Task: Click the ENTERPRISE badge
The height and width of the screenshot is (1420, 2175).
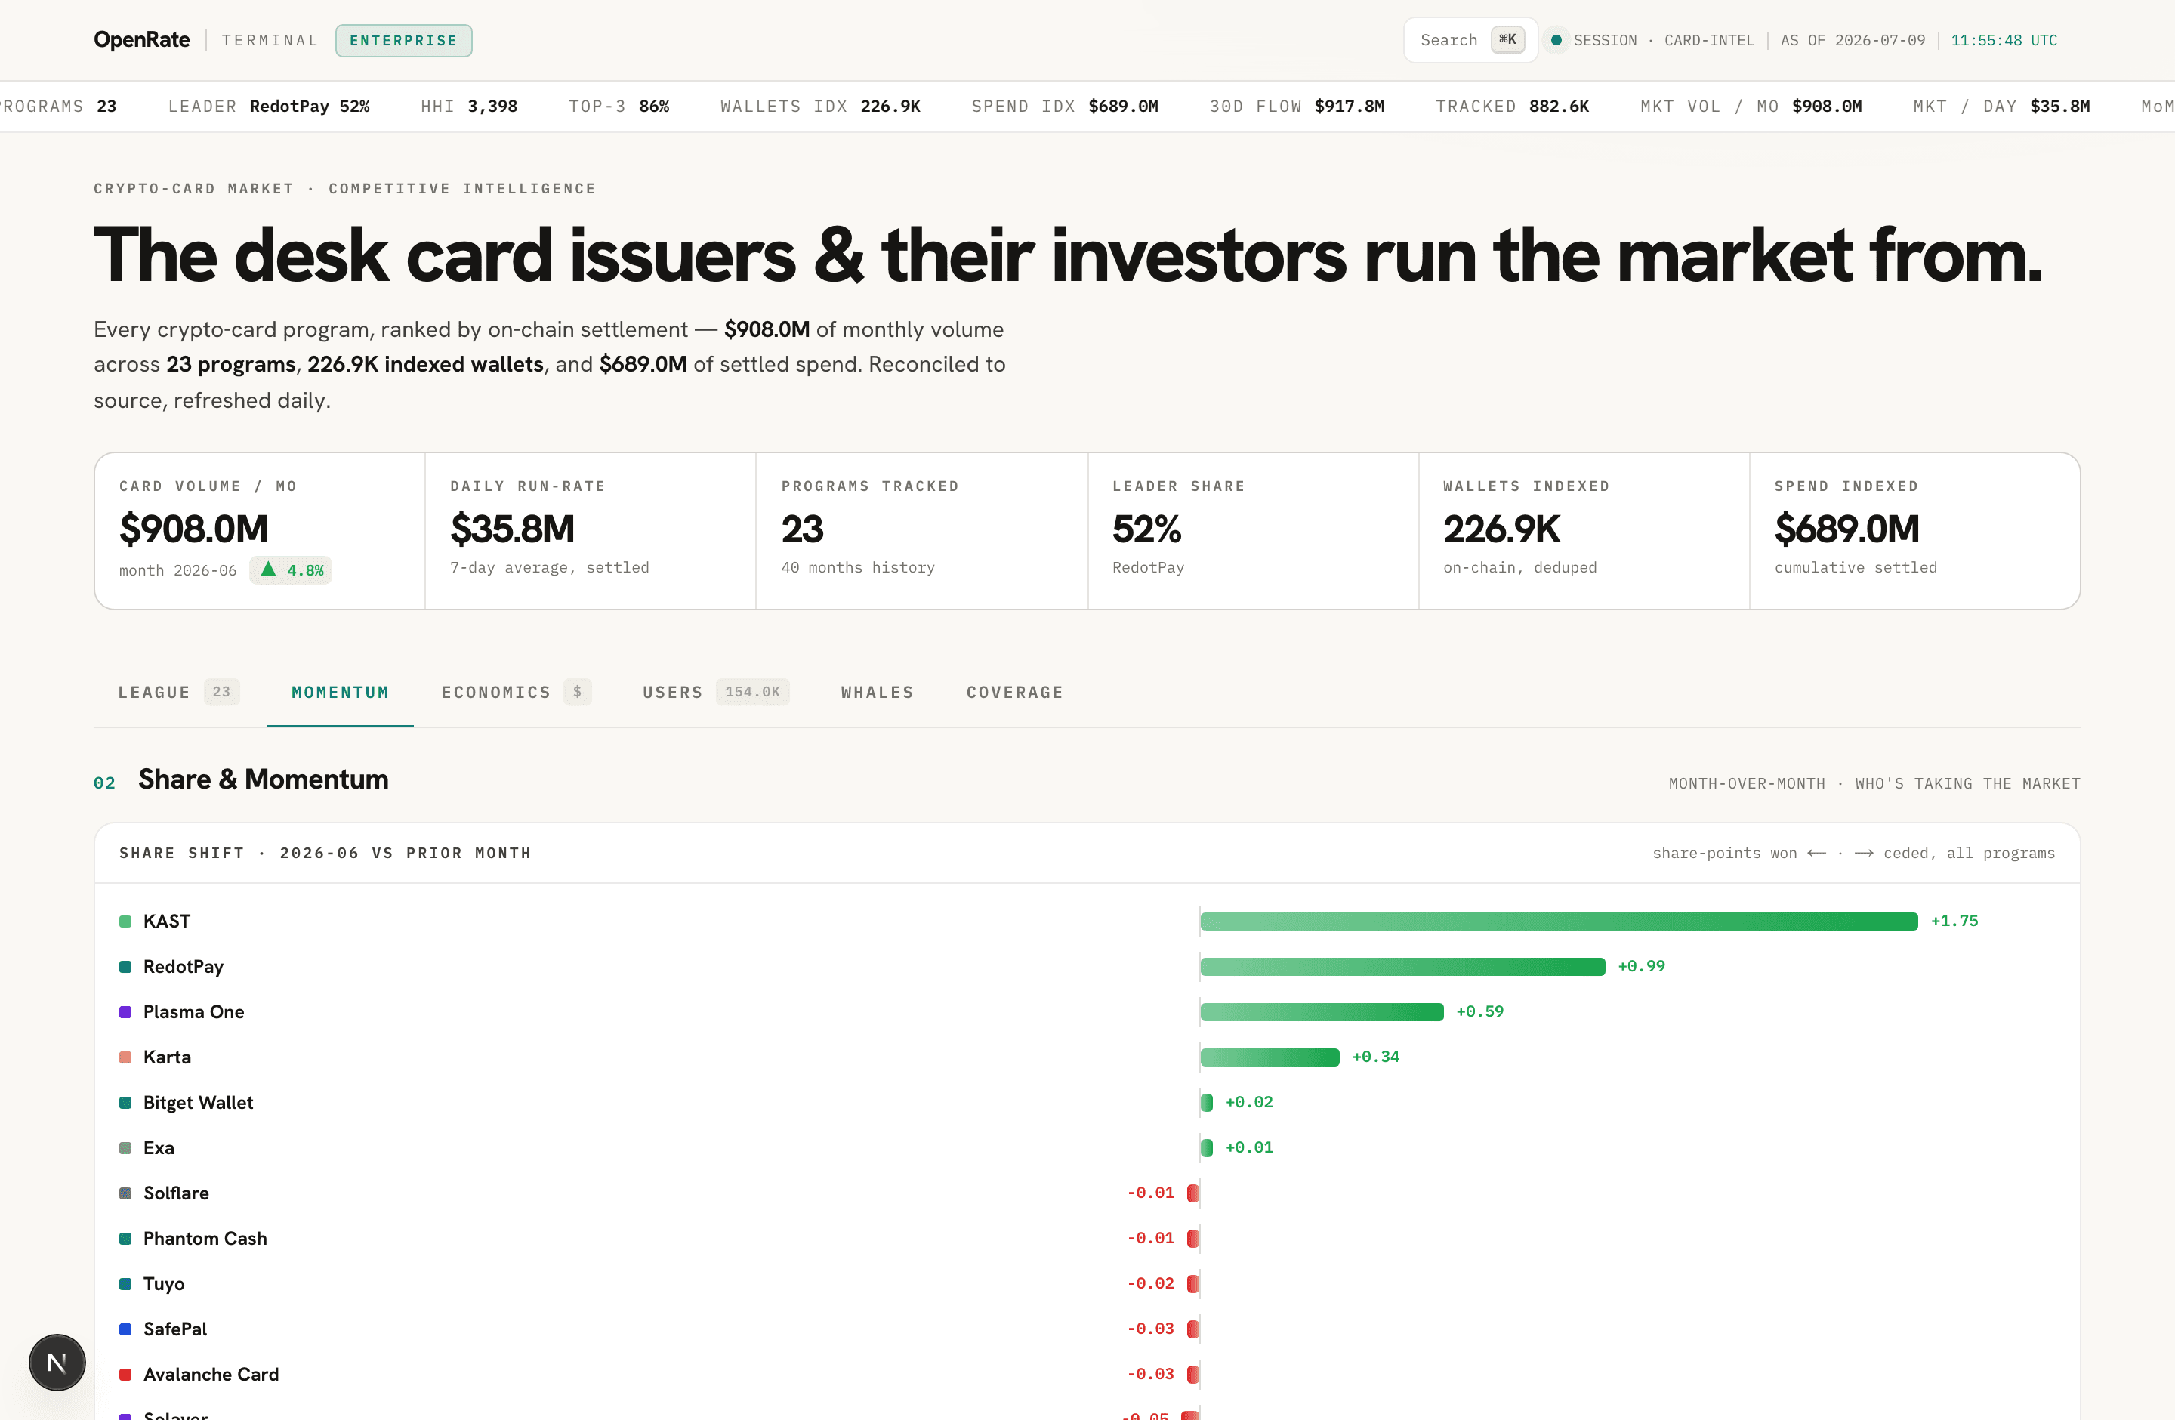Action: point(403,40)
